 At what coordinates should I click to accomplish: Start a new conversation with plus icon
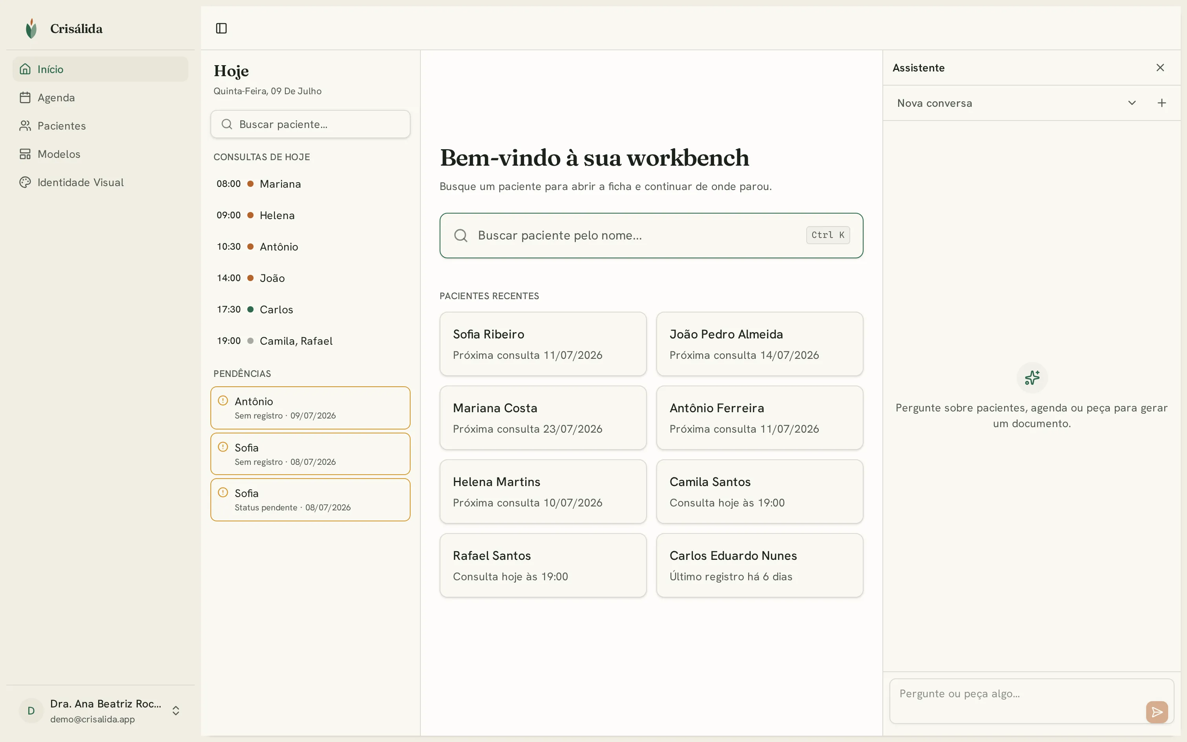point(1161,103)
